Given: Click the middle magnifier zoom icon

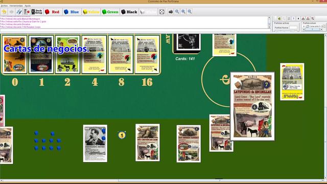Looking at the screenshot, I should tap(183, 12).
